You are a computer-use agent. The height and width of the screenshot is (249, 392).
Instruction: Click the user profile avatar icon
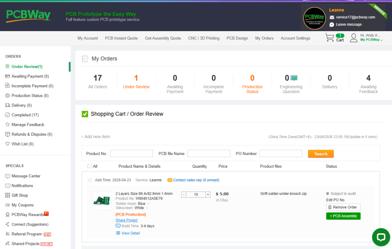coord(354,38)
